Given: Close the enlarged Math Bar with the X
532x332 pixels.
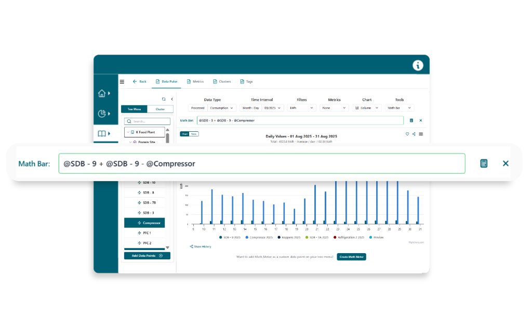Looking at the screenshot, I should [506, 163].
